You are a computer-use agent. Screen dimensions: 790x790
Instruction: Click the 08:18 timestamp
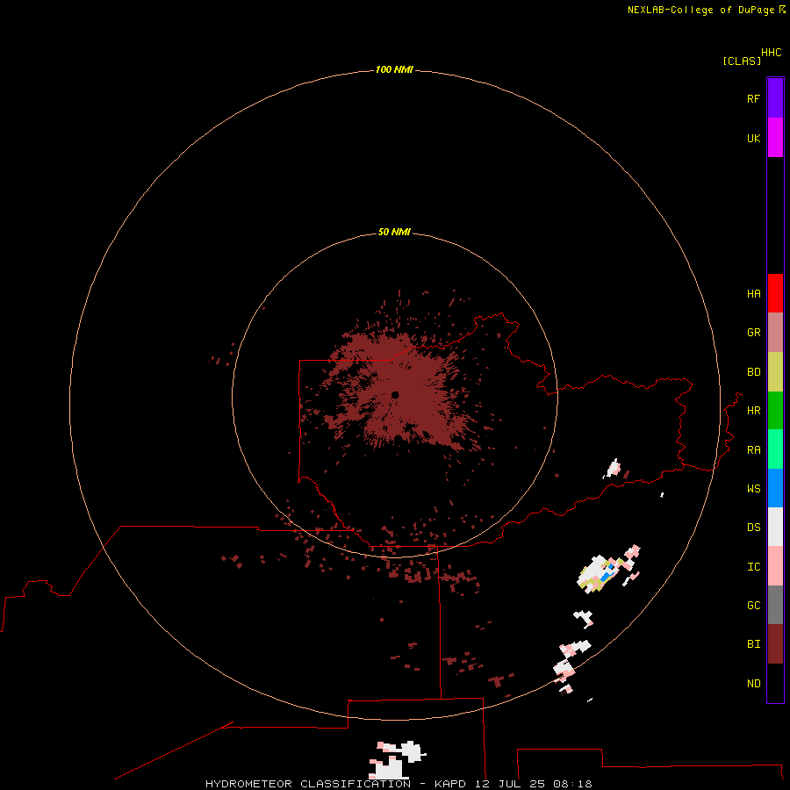(571, 784)
